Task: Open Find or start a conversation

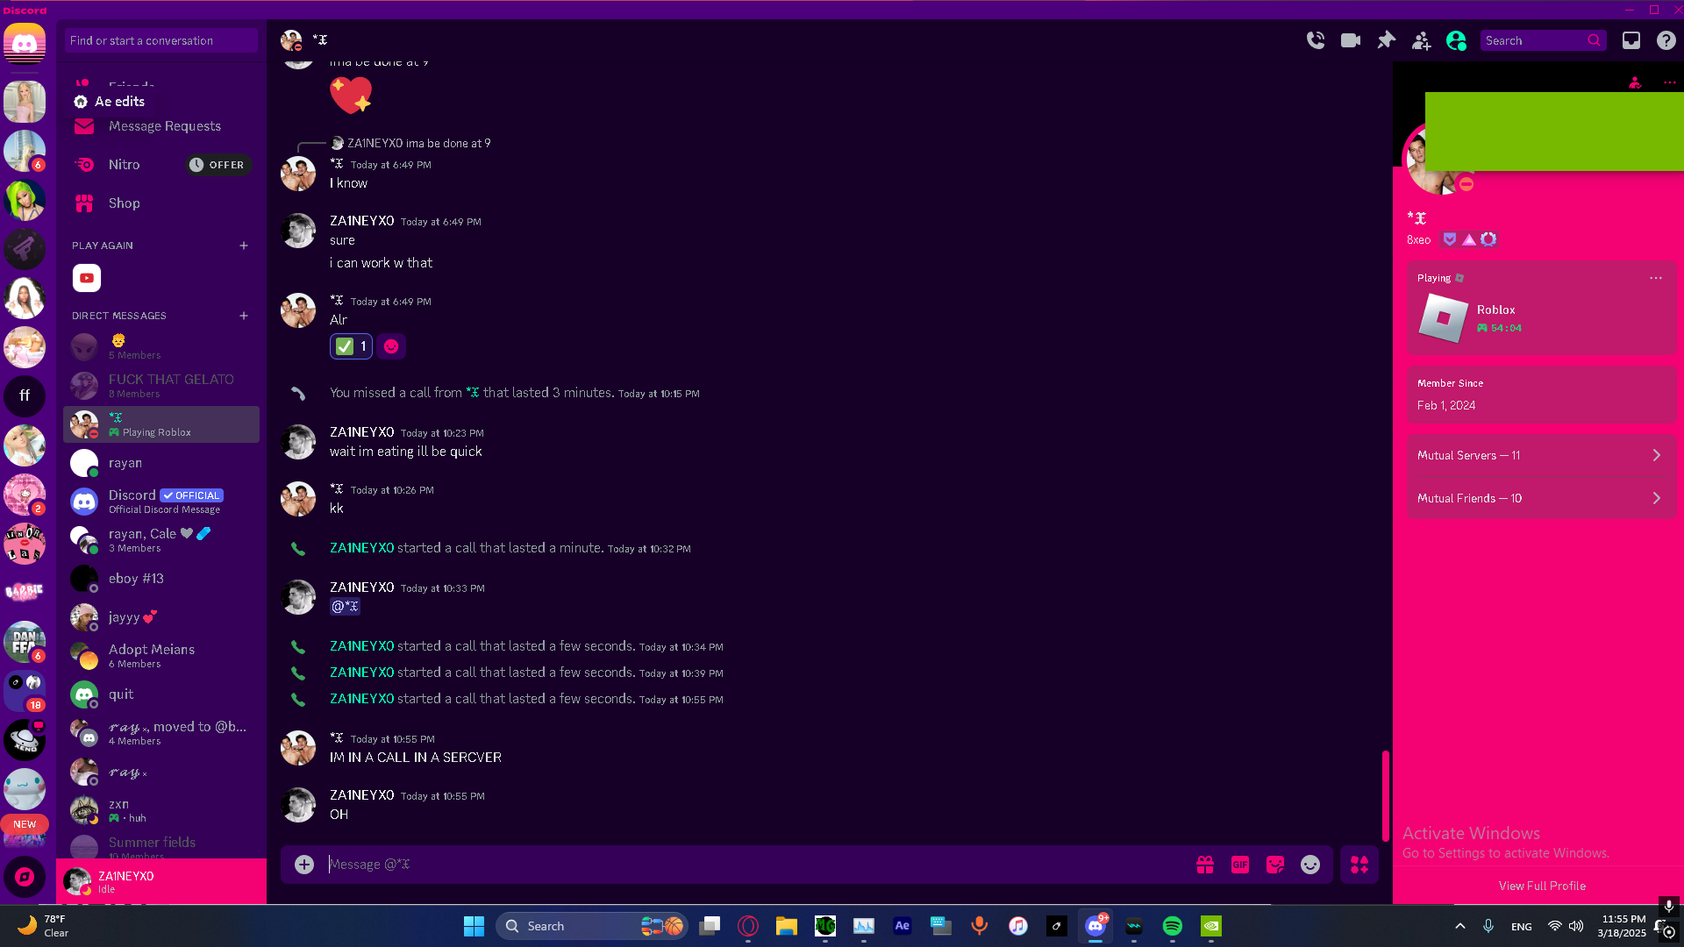Action: [x=161, y=40]
